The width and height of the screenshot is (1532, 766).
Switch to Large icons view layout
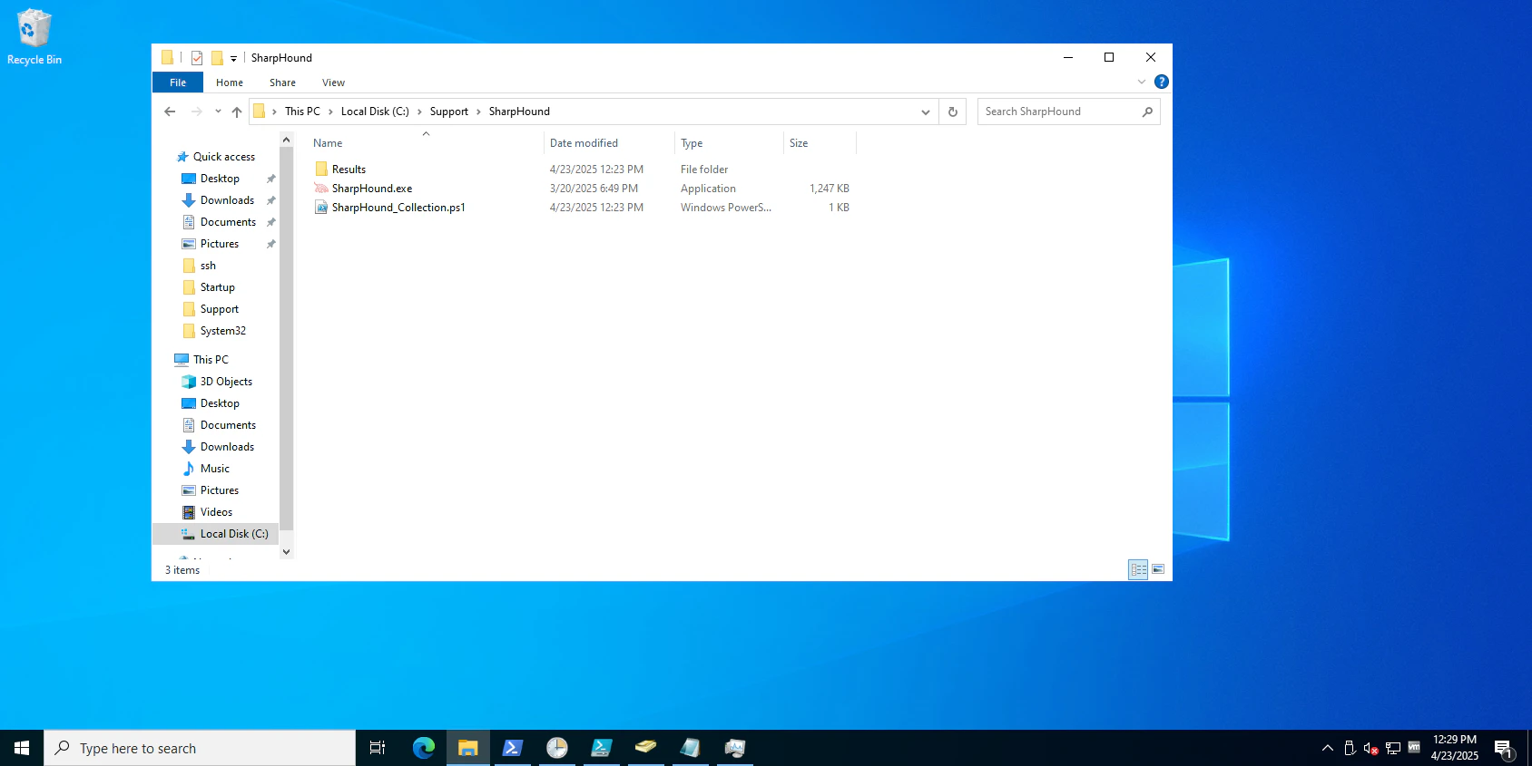point(1158,569)
